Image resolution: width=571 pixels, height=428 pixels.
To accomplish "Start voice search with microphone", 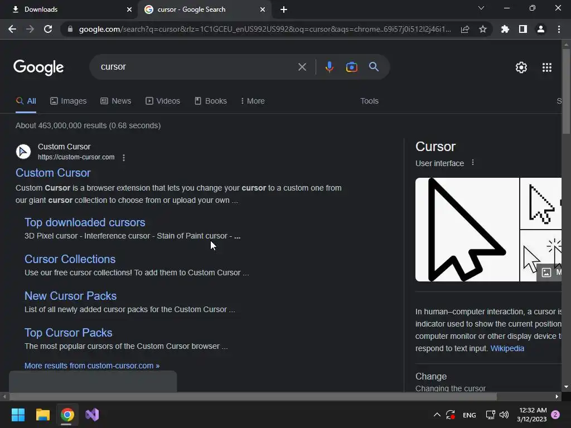I will click(x=329, y=67).
